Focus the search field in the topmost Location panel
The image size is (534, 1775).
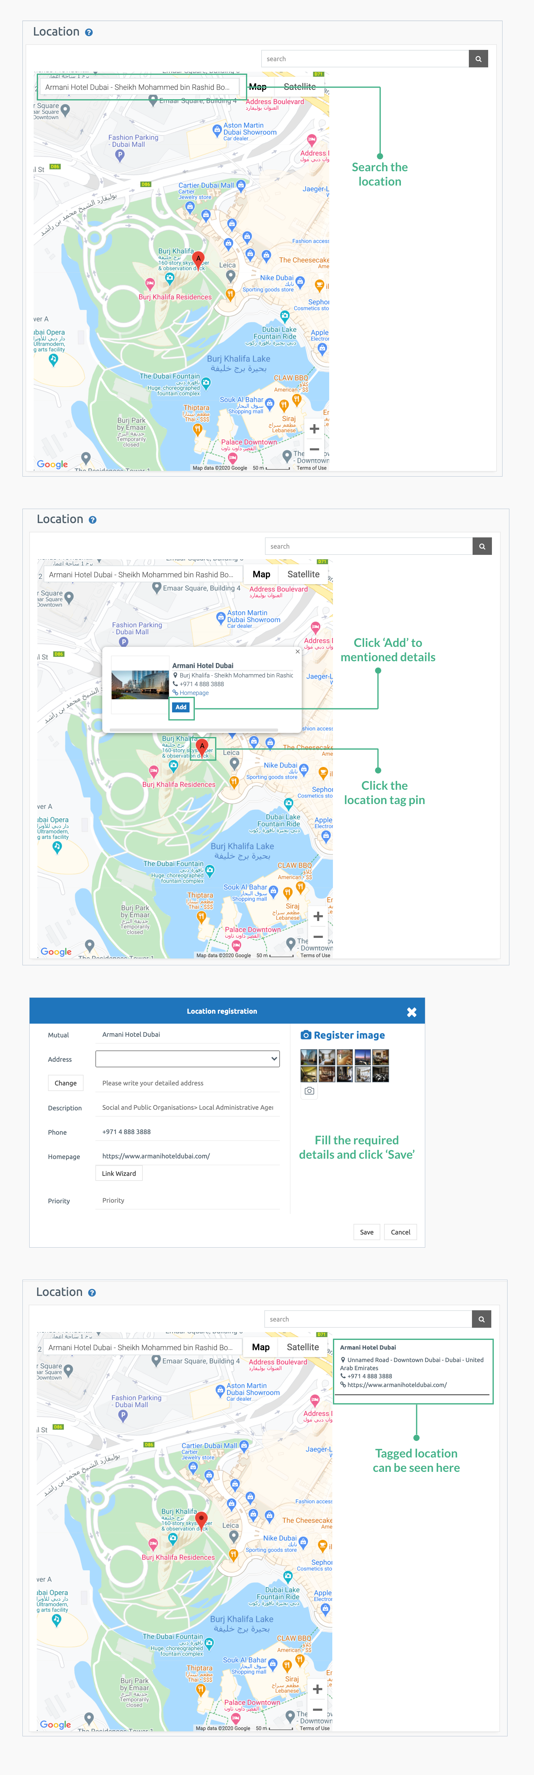coord(365,59)
